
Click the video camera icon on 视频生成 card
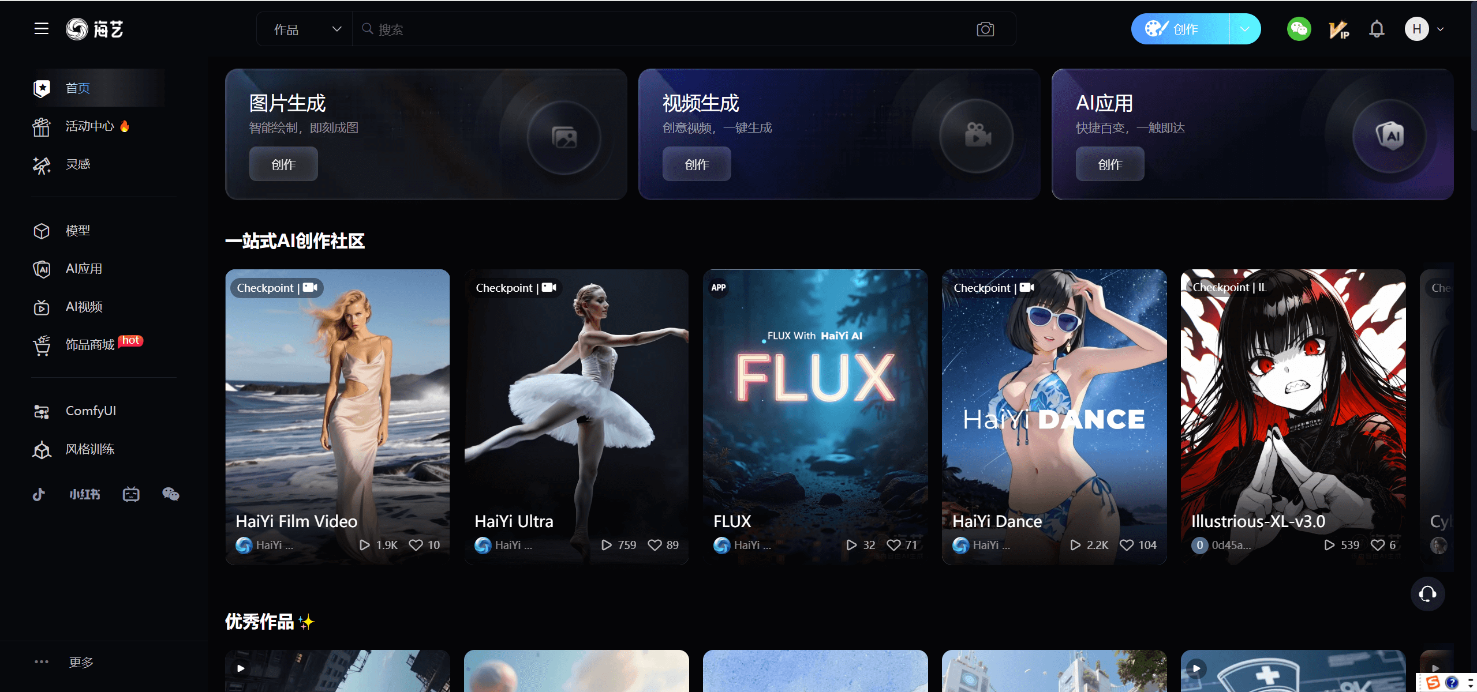(x=977, y=136)
